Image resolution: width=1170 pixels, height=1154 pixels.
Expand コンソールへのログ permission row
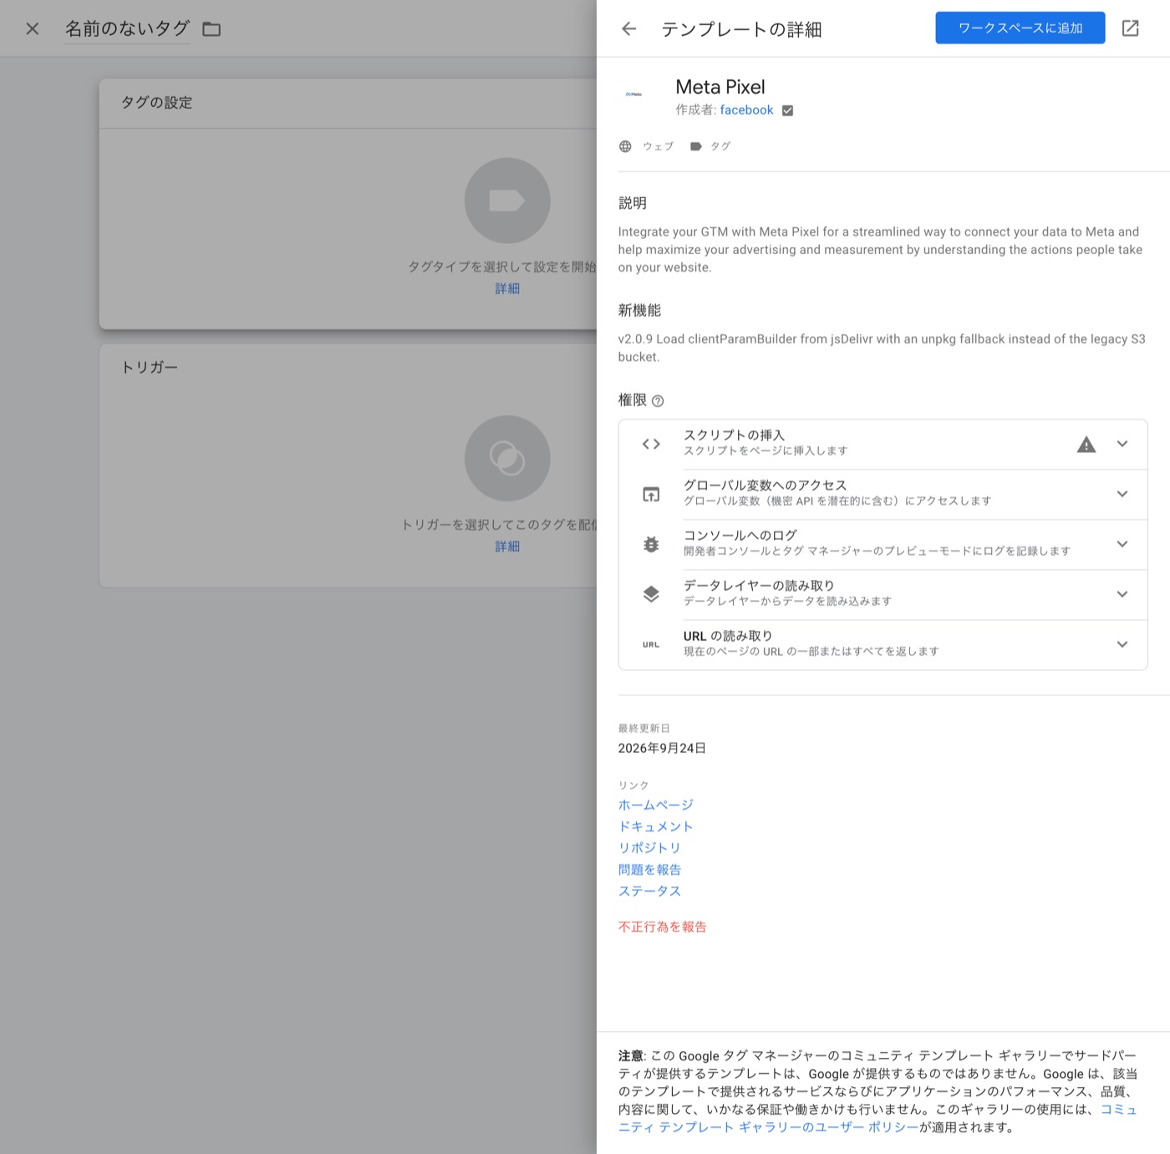[x=1122, y=544]
